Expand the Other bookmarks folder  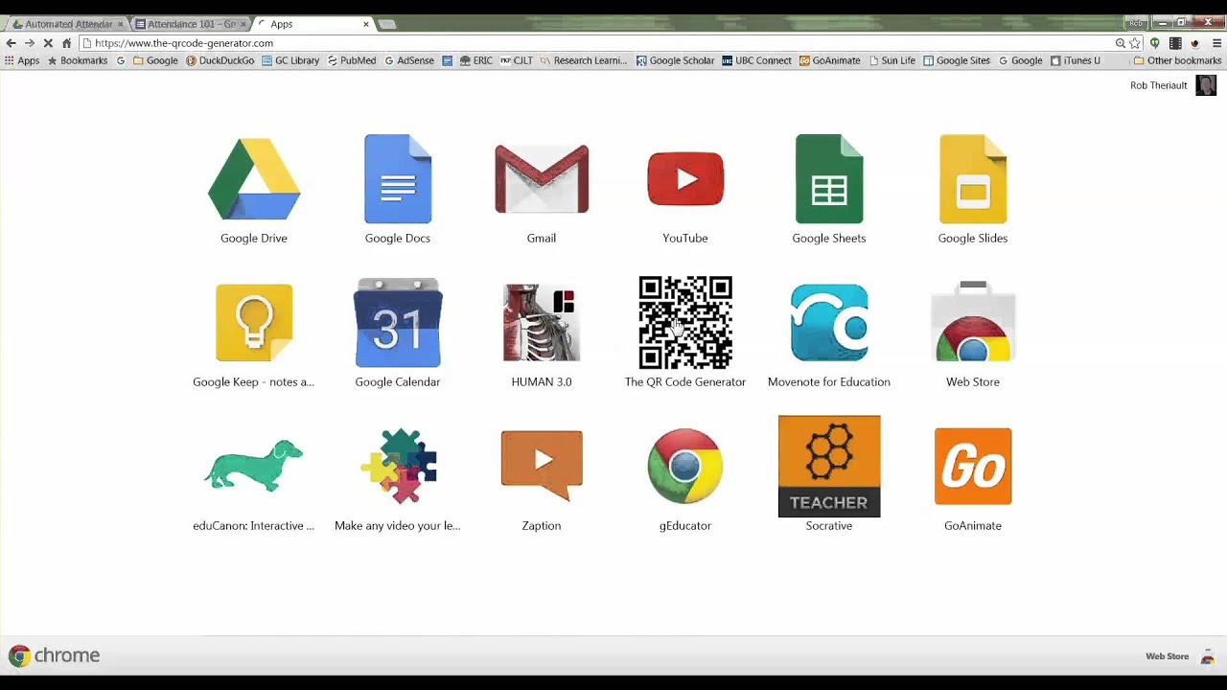point(1177,60)
